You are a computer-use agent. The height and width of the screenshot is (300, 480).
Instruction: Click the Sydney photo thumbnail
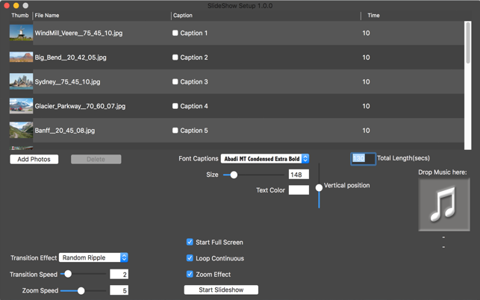(x=21, y=81)
